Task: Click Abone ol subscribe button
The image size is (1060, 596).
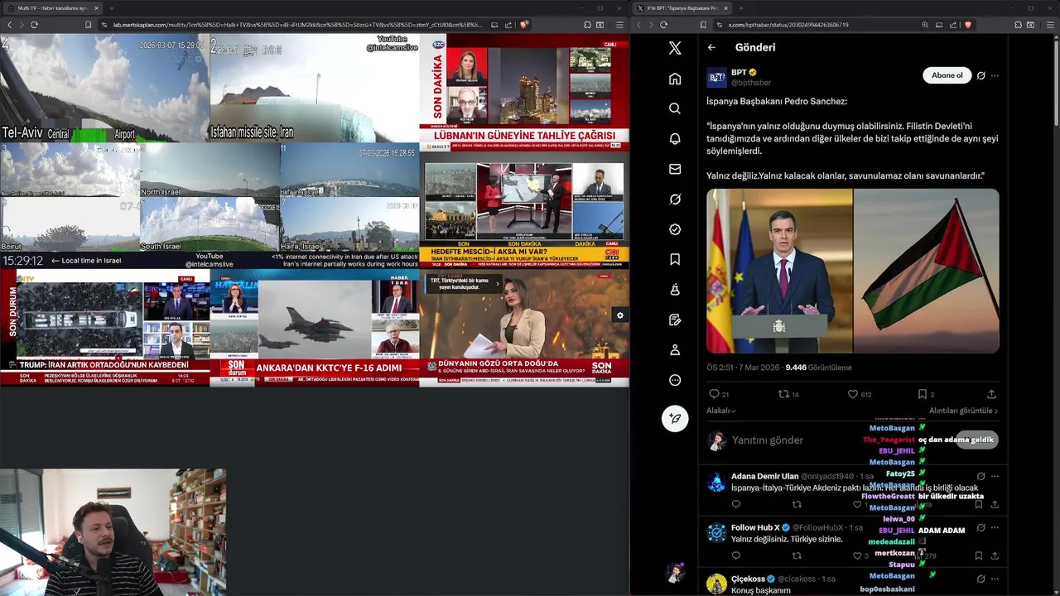Action: (947, 75)
